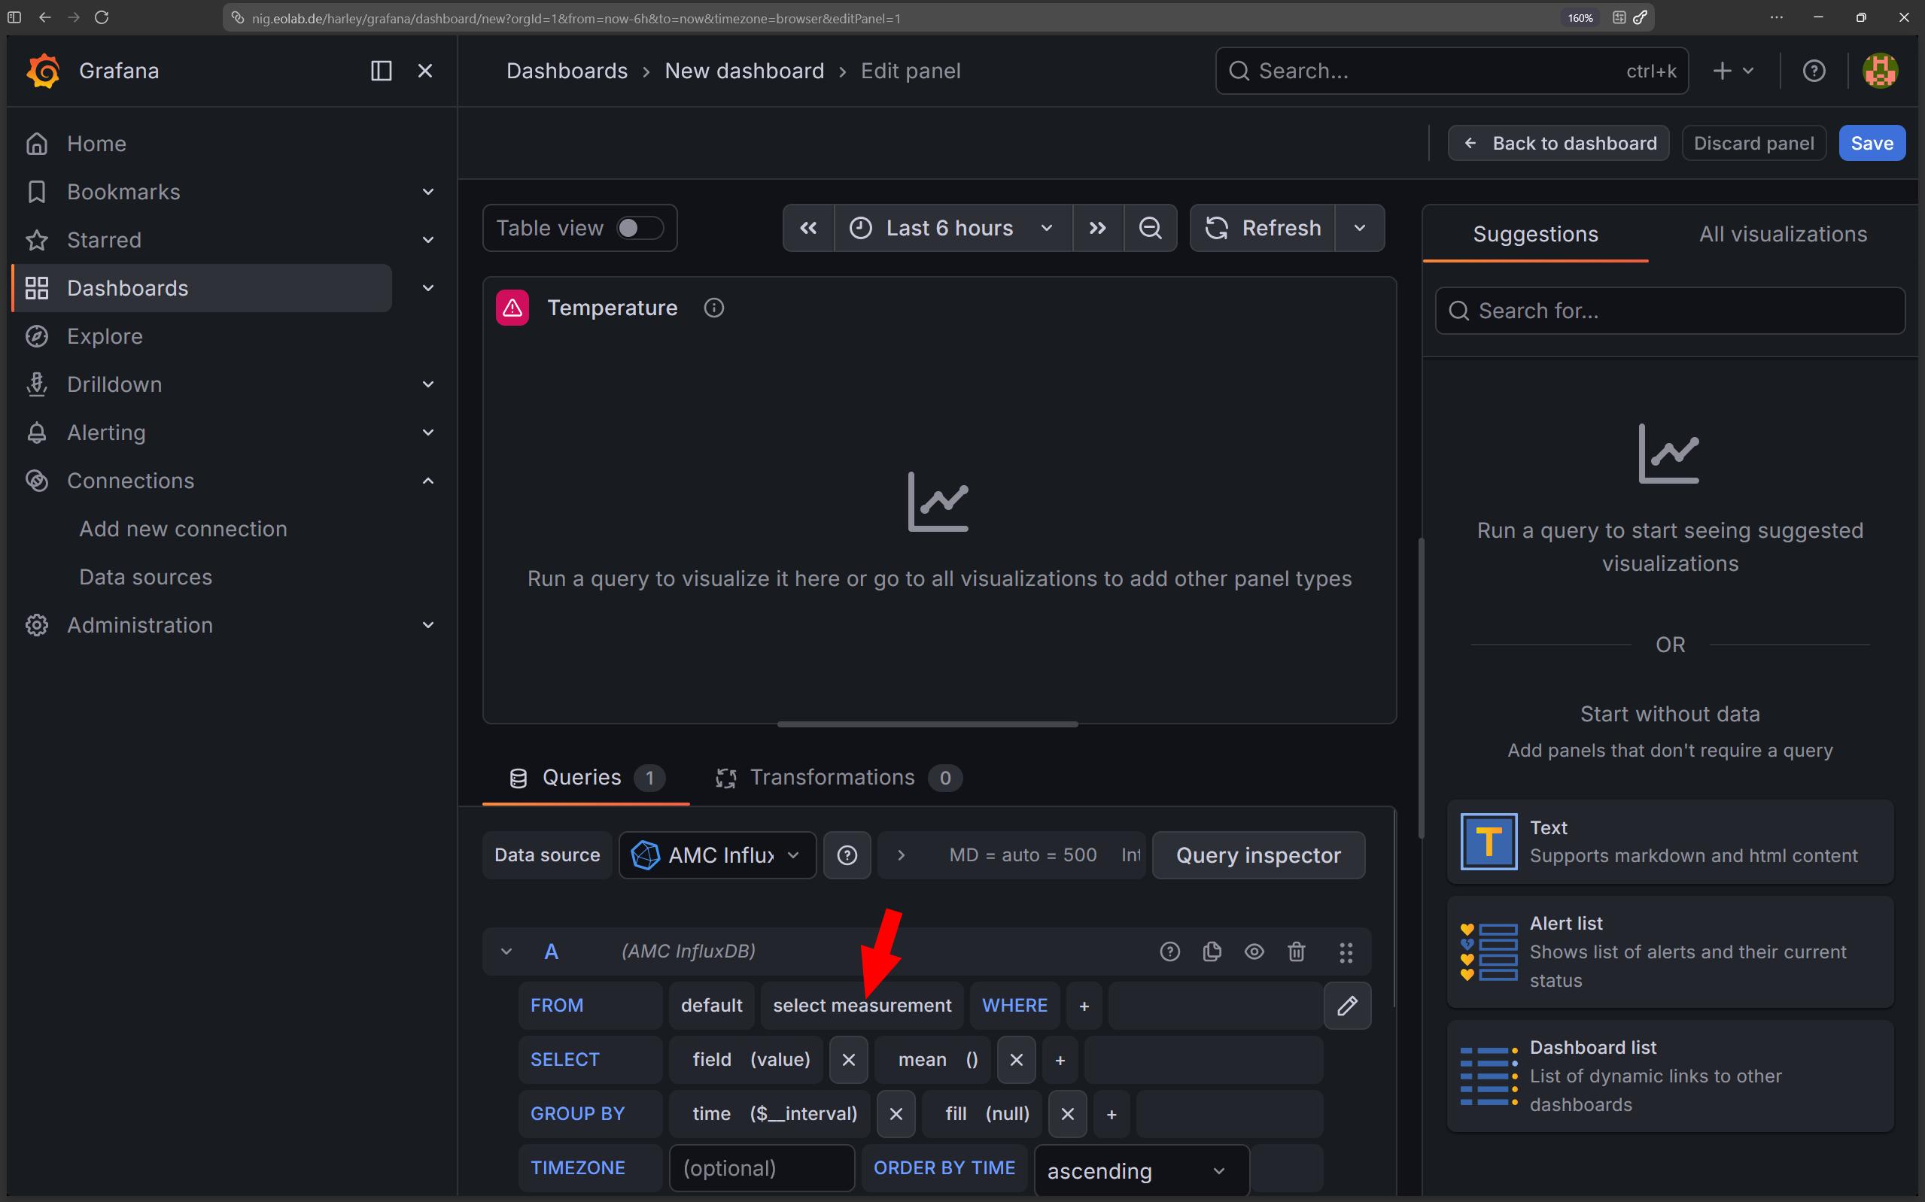Click the panel error warning icon
Image resolution: width=1925 pixels, height=1202 pixels.
(512, 308)
